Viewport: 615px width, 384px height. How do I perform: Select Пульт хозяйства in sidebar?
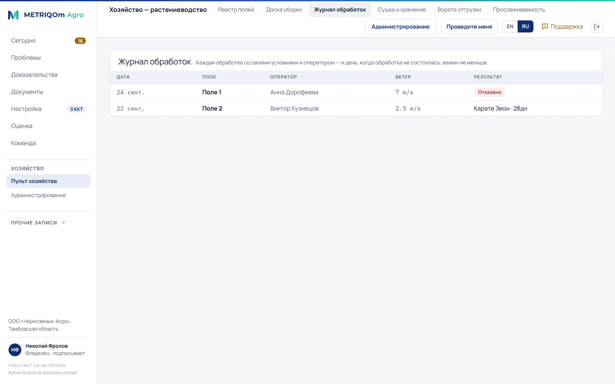tap(48, 181)
